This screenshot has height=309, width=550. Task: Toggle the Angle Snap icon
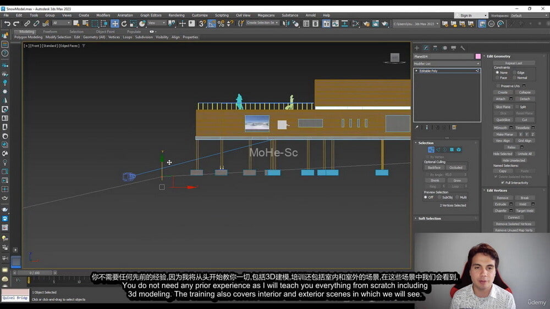pyautogui.click(x=212, y=24)
